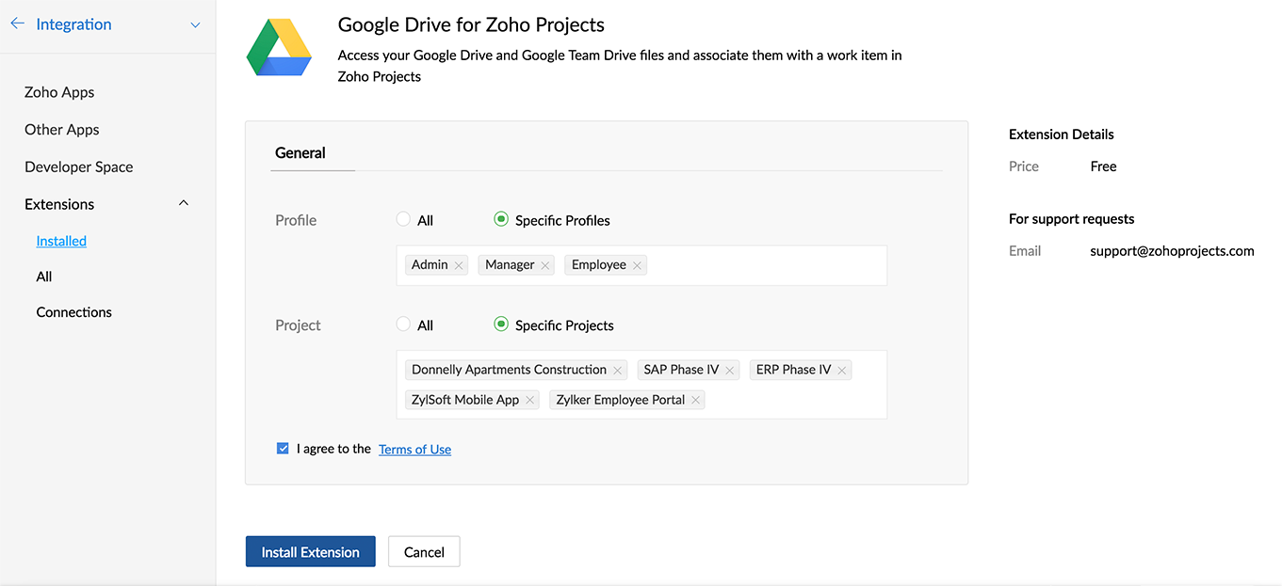The image size is (1282, 586).
Task: Click the Google Drive for Zoho Projects title
Action: [471, 25]
